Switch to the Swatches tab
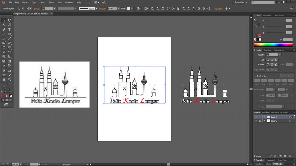Image resolution: width=296 pixels, height=166 pixels. tap(267, 16)
